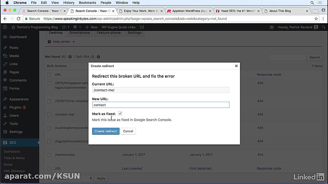The image size is (328, 184).
Task: Expand the Help center dropdown
Action: pos(61,42)
